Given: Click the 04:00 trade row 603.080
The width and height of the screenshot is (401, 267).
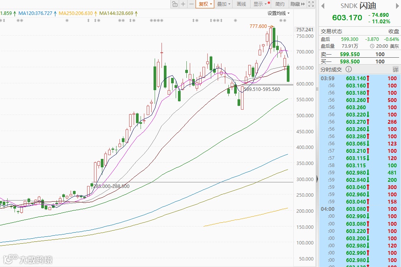Looking at the screenshot, I should point(359,209).
